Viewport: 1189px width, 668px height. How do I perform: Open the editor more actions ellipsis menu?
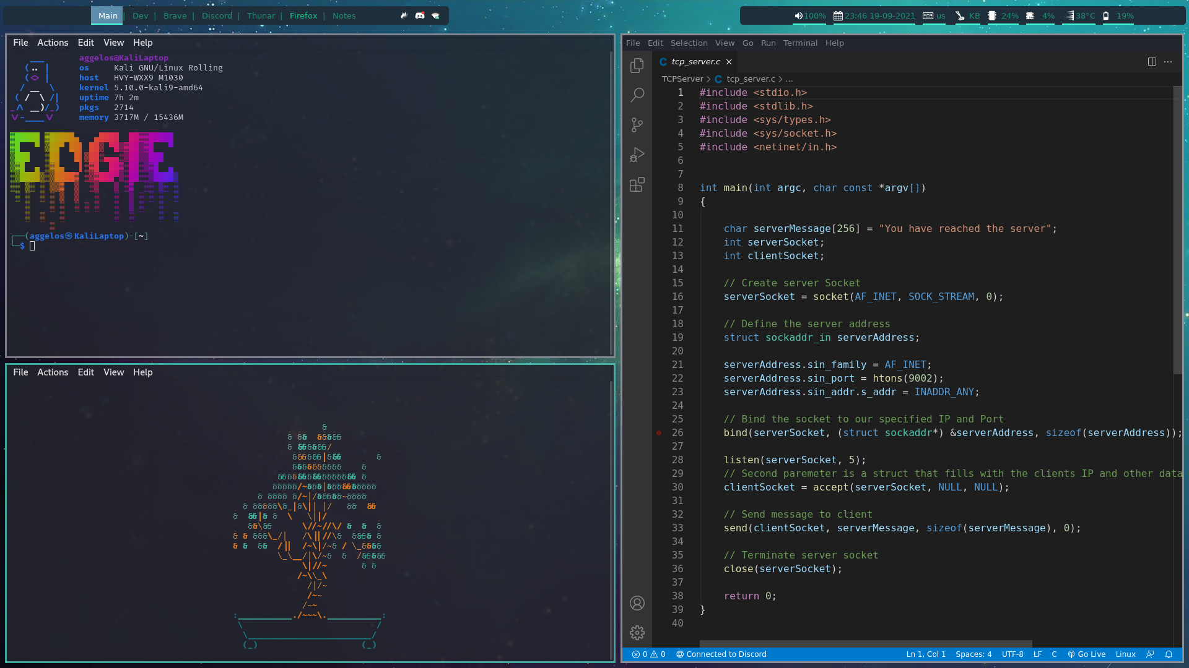coord(1169,62)
